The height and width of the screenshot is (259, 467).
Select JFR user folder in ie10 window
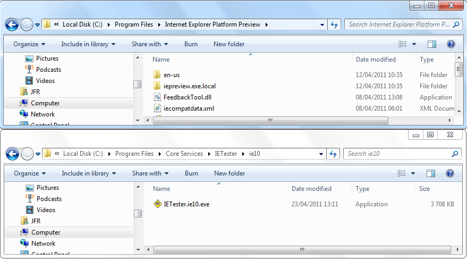[x=31, y=221]
